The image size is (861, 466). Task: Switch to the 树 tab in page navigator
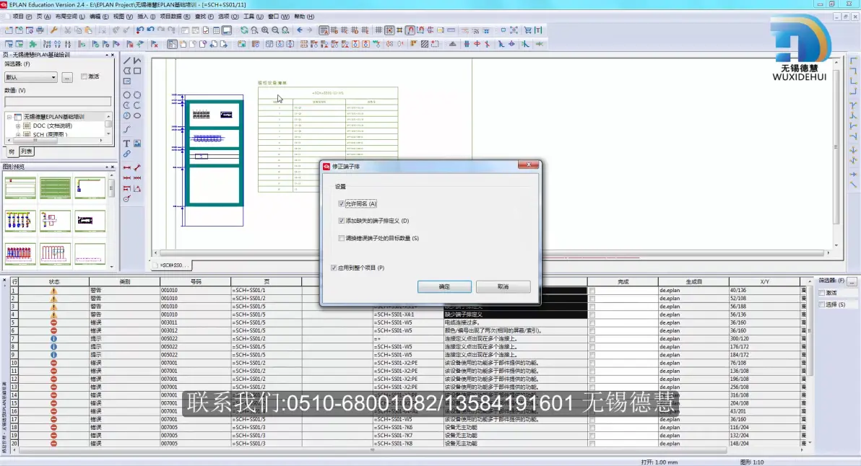point(12,151)
